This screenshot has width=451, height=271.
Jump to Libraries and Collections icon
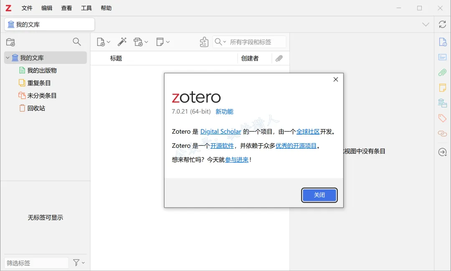tap(442, 103)
